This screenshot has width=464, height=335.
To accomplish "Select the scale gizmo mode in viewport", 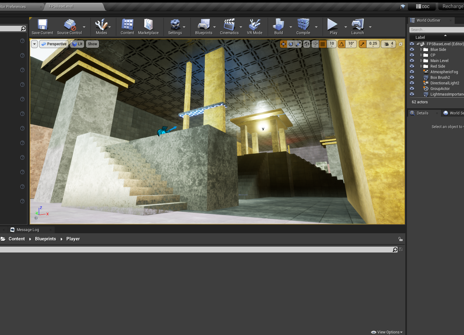I will [x=298, y=44].
